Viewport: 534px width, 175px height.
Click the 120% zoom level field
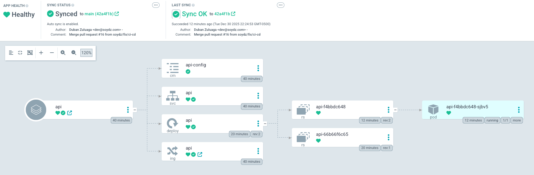coord(86,53)
